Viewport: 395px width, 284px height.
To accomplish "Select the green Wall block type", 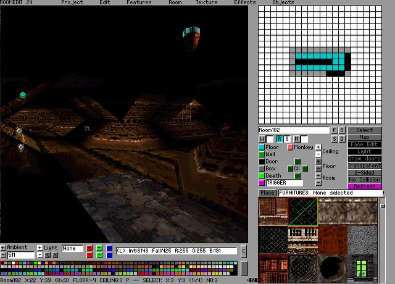I will 262,154.
